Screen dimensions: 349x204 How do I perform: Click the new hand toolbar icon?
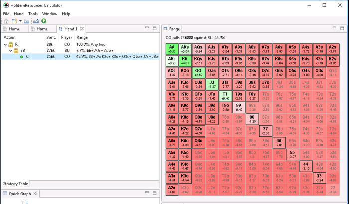tap(14, 21)
